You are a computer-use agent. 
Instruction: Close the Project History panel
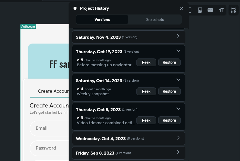click(181, 8)
